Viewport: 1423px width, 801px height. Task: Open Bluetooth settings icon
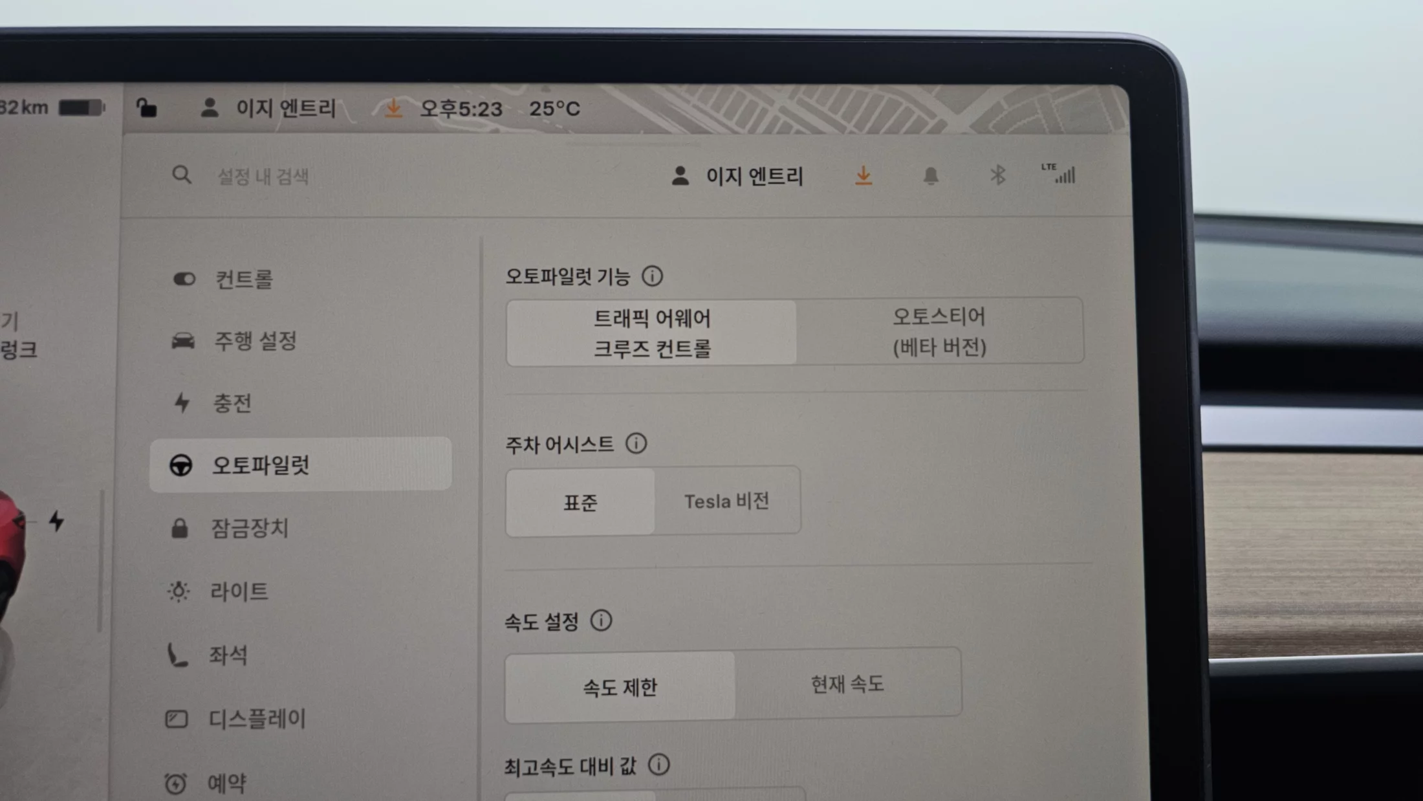tap(997, 175)
